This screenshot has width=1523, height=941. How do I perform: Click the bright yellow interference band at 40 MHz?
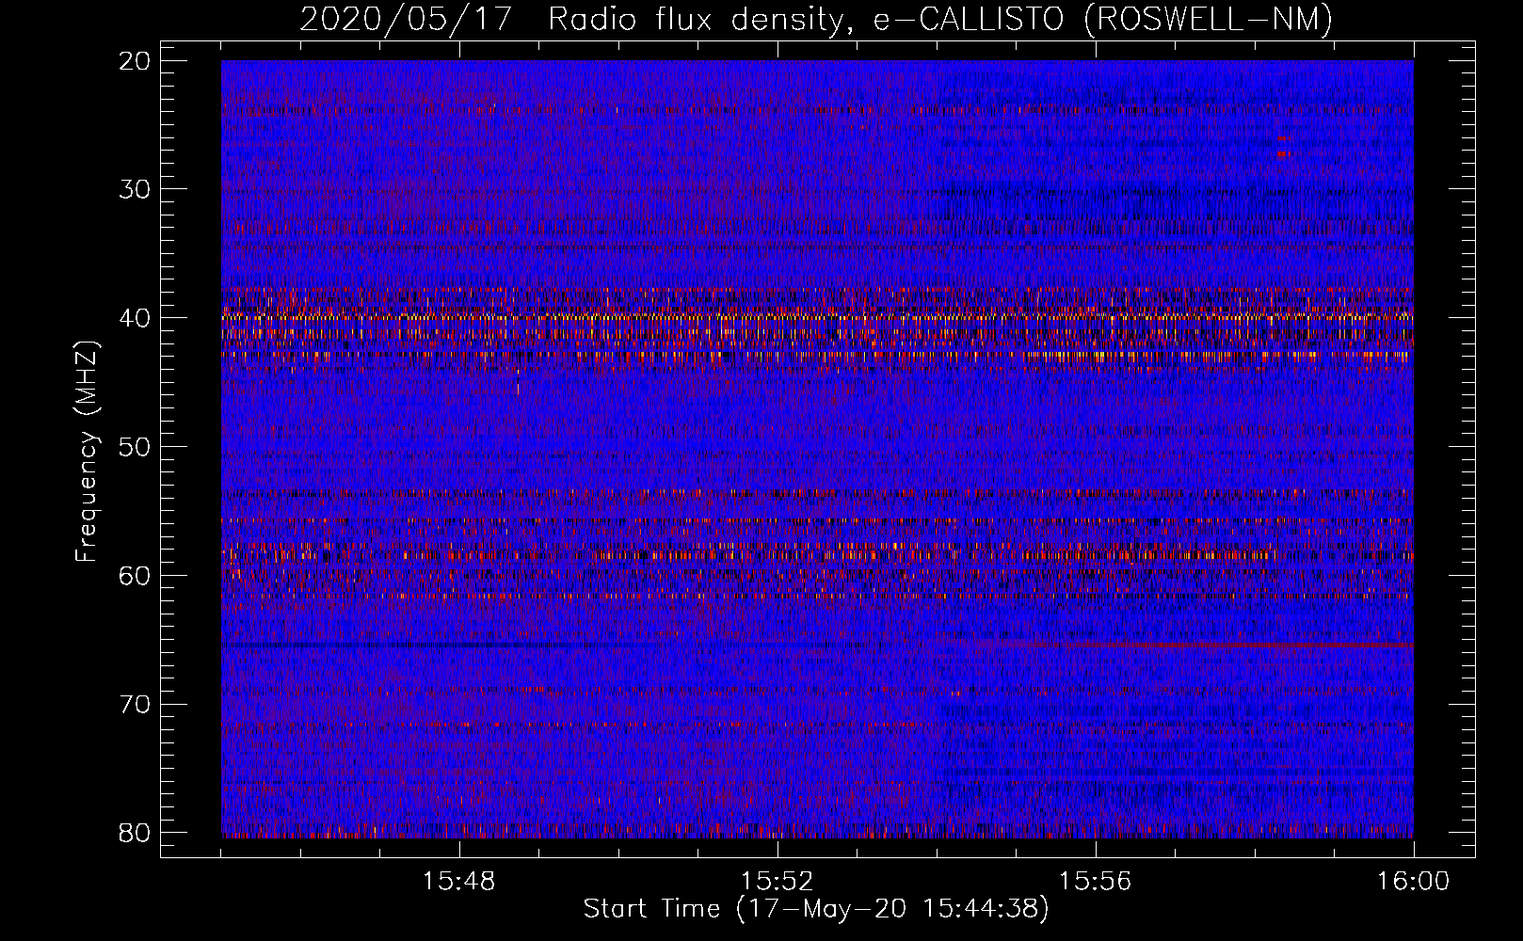pos(817,317)
